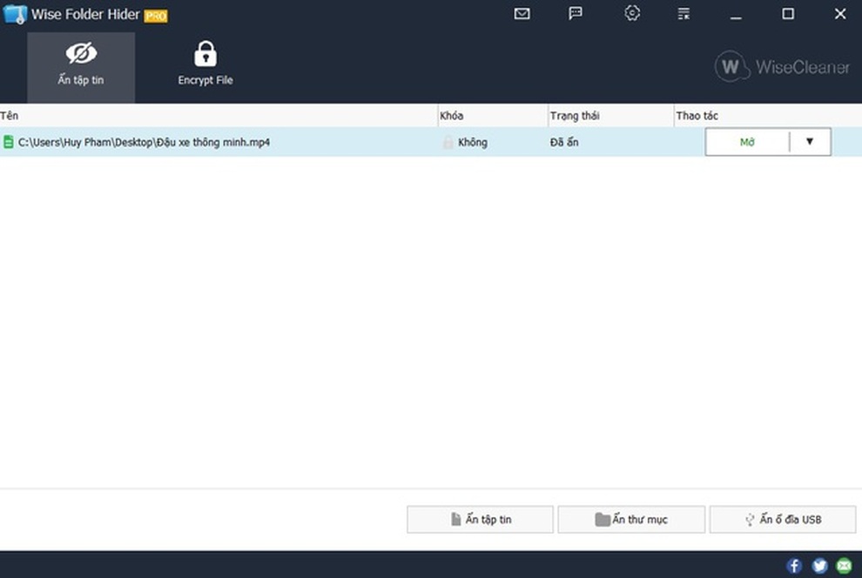Viewport: 862px width, 578px height.
Task: Close the Wise Folder Hider window
Action: tap(840, 14)
